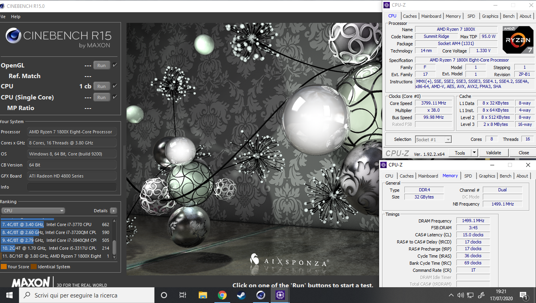Screen dimensions: 536x303
Task: Switch to CPU tab in lower CPU-Z
Action: point(389,176)
